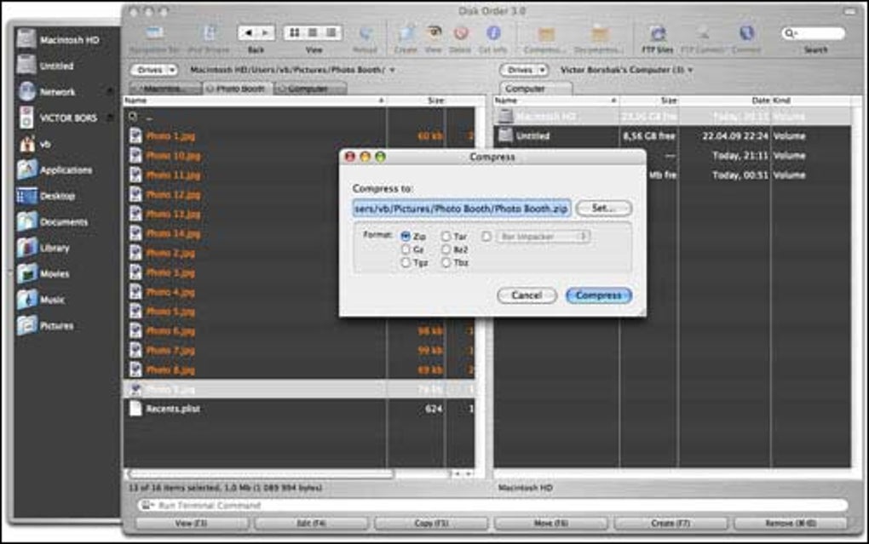Switch to icon grid view mode

point(294,33)
